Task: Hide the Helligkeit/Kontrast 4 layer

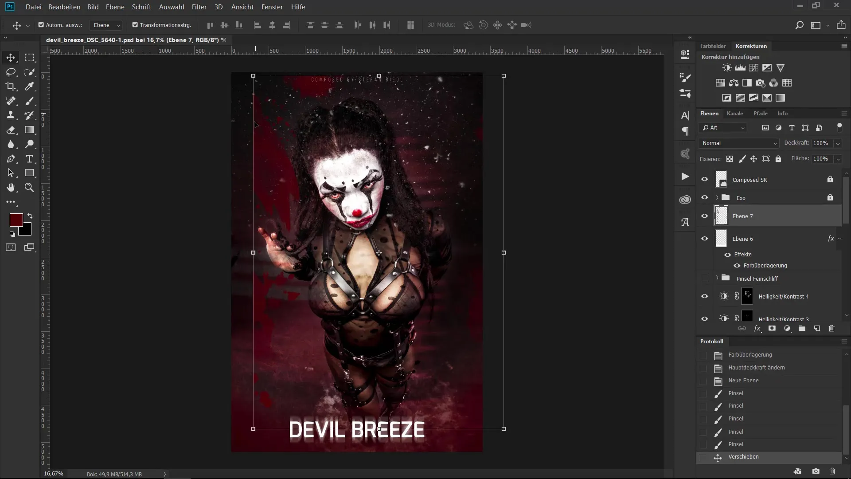Action: 704,296
